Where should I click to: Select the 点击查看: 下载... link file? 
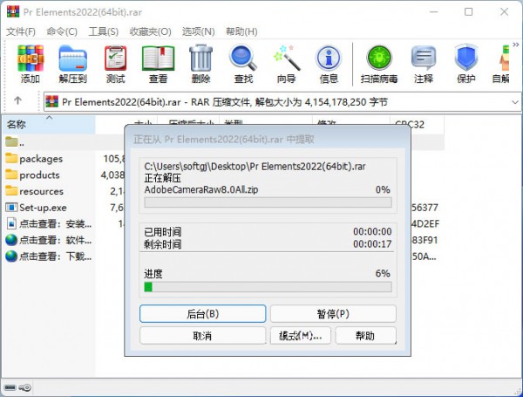click(x=50, y=257)
